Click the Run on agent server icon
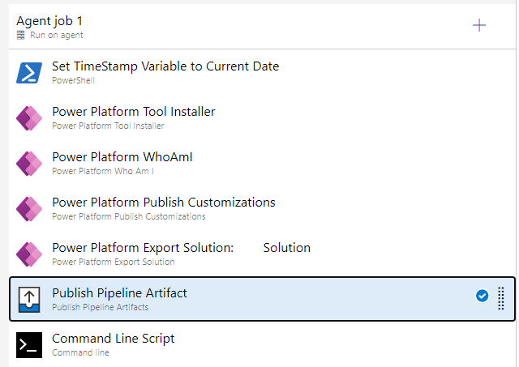The width and height of the screenshot is (519, 367). point(20,36)
